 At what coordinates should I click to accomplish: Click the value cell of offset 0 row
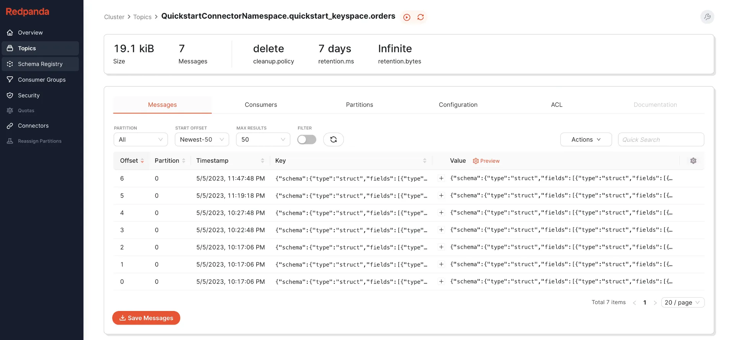561,282
